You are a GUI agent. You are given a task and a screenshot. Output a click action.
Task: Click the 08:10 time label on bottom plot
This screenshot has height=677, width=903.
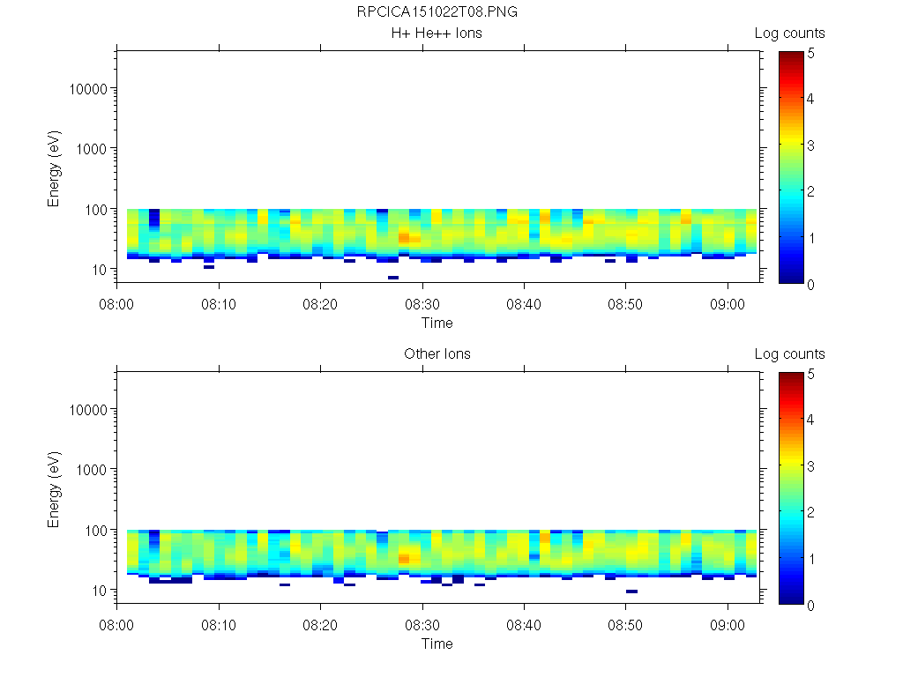(x=219, y=625)
